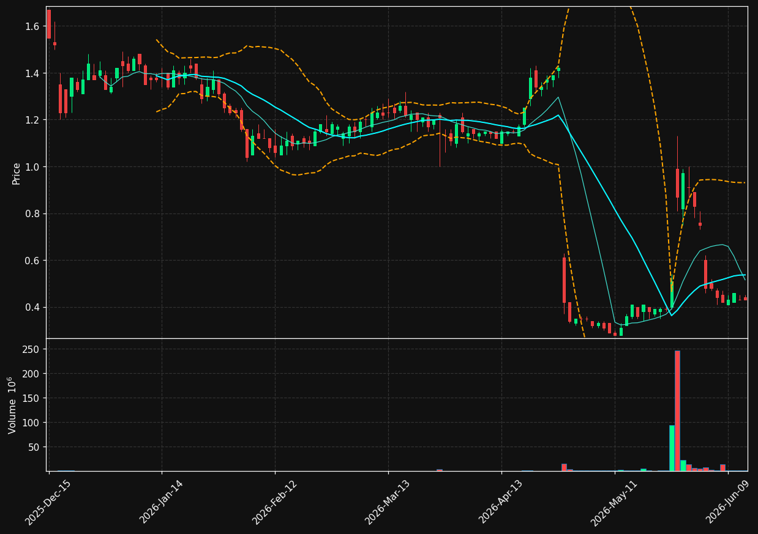
Task: Click the 1.2 price axis tick
Action: click(x=33, y=120)
